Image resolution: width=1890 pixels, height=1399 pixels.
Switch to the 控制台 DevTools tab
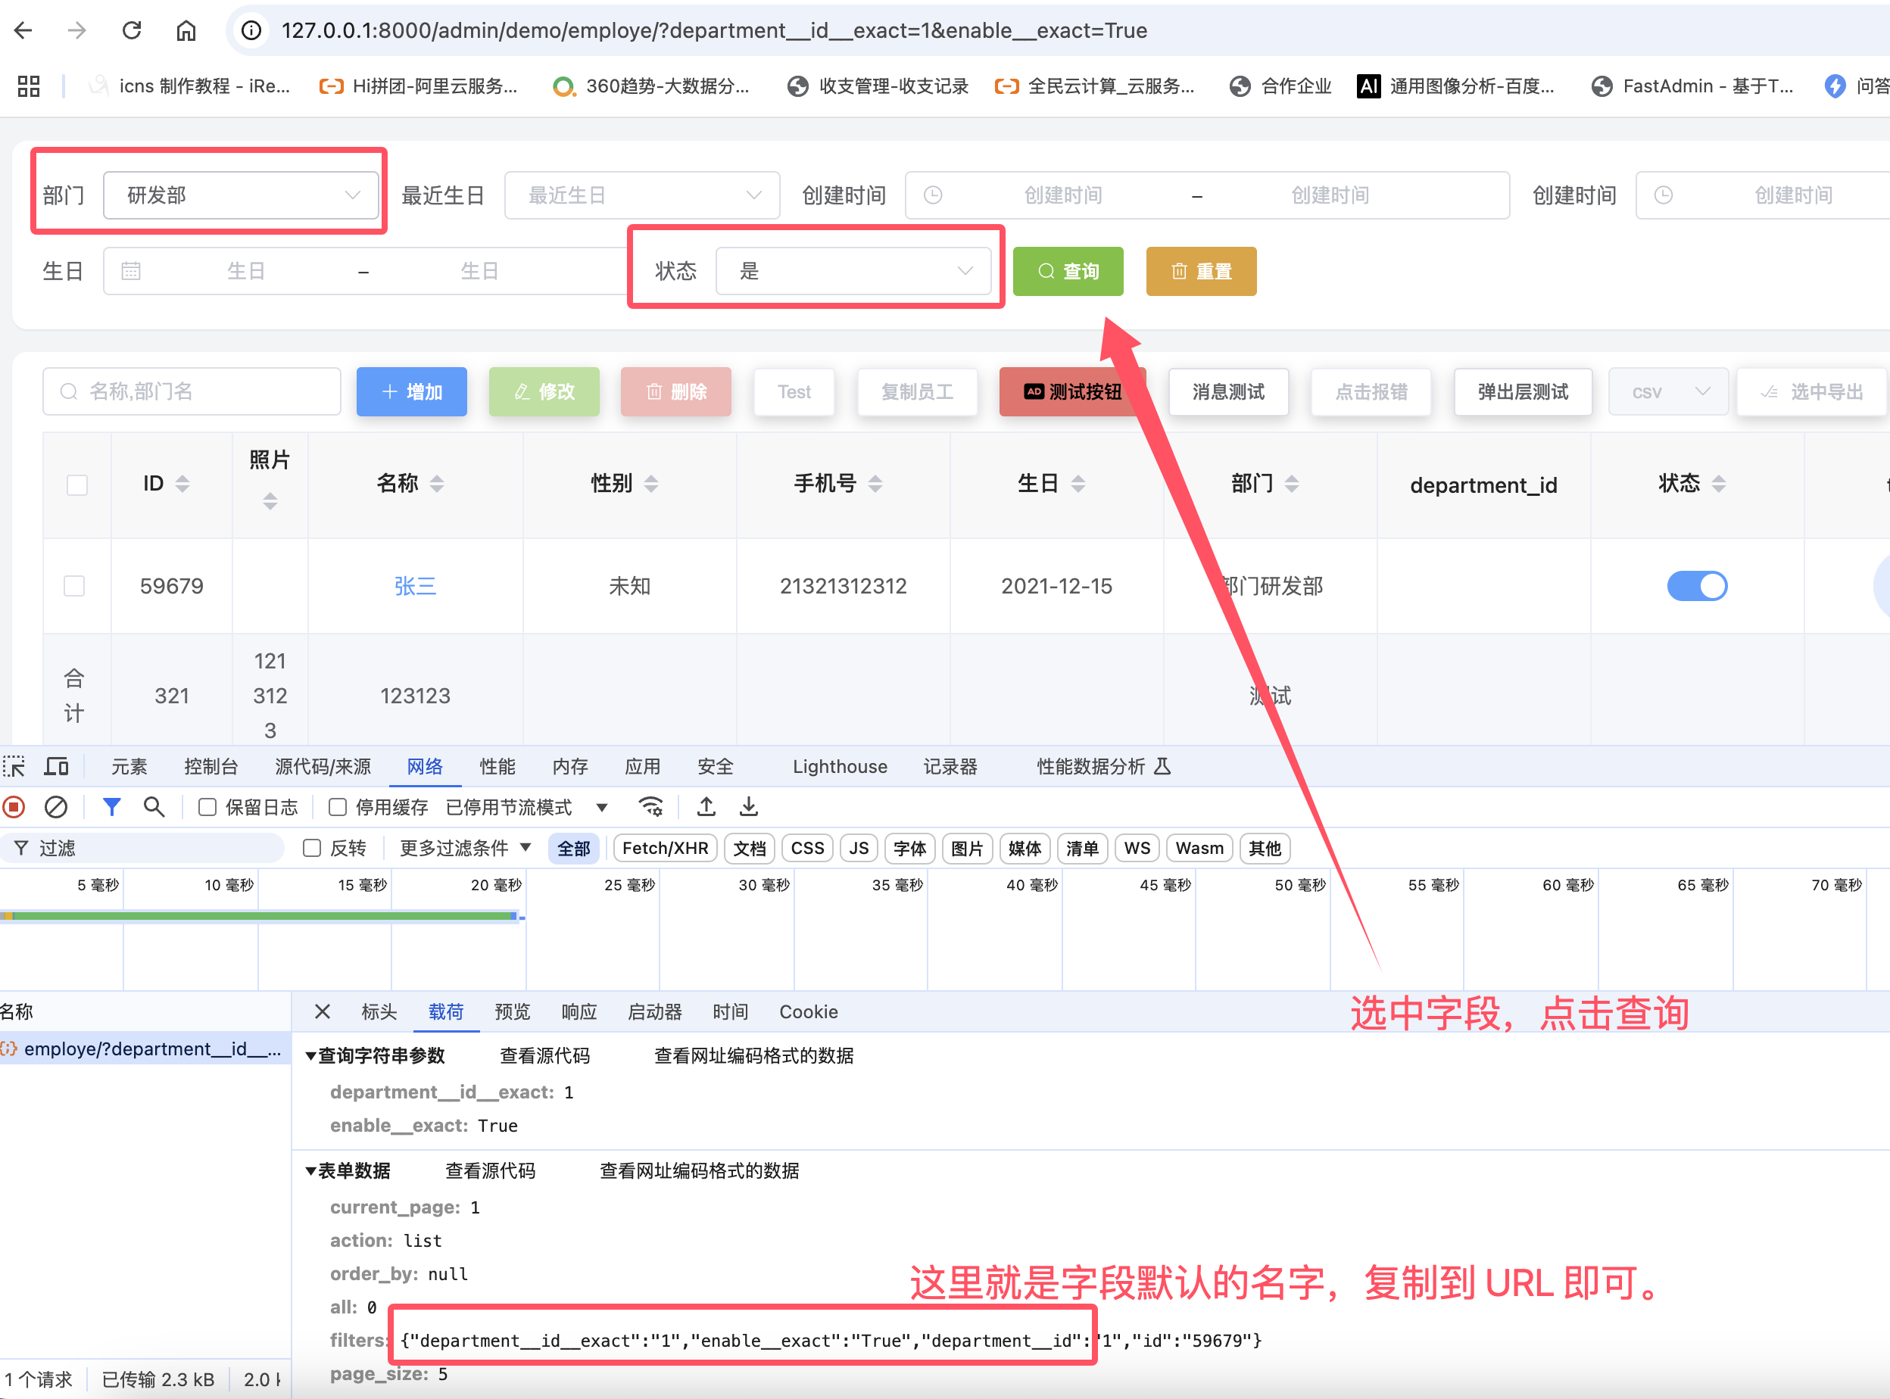(x=211, y=766)
